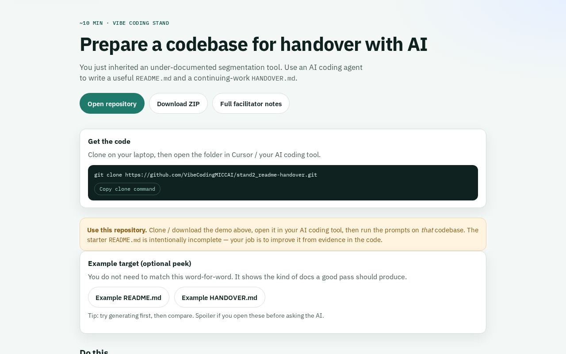Click the Download ZIP button

[178, 104]
